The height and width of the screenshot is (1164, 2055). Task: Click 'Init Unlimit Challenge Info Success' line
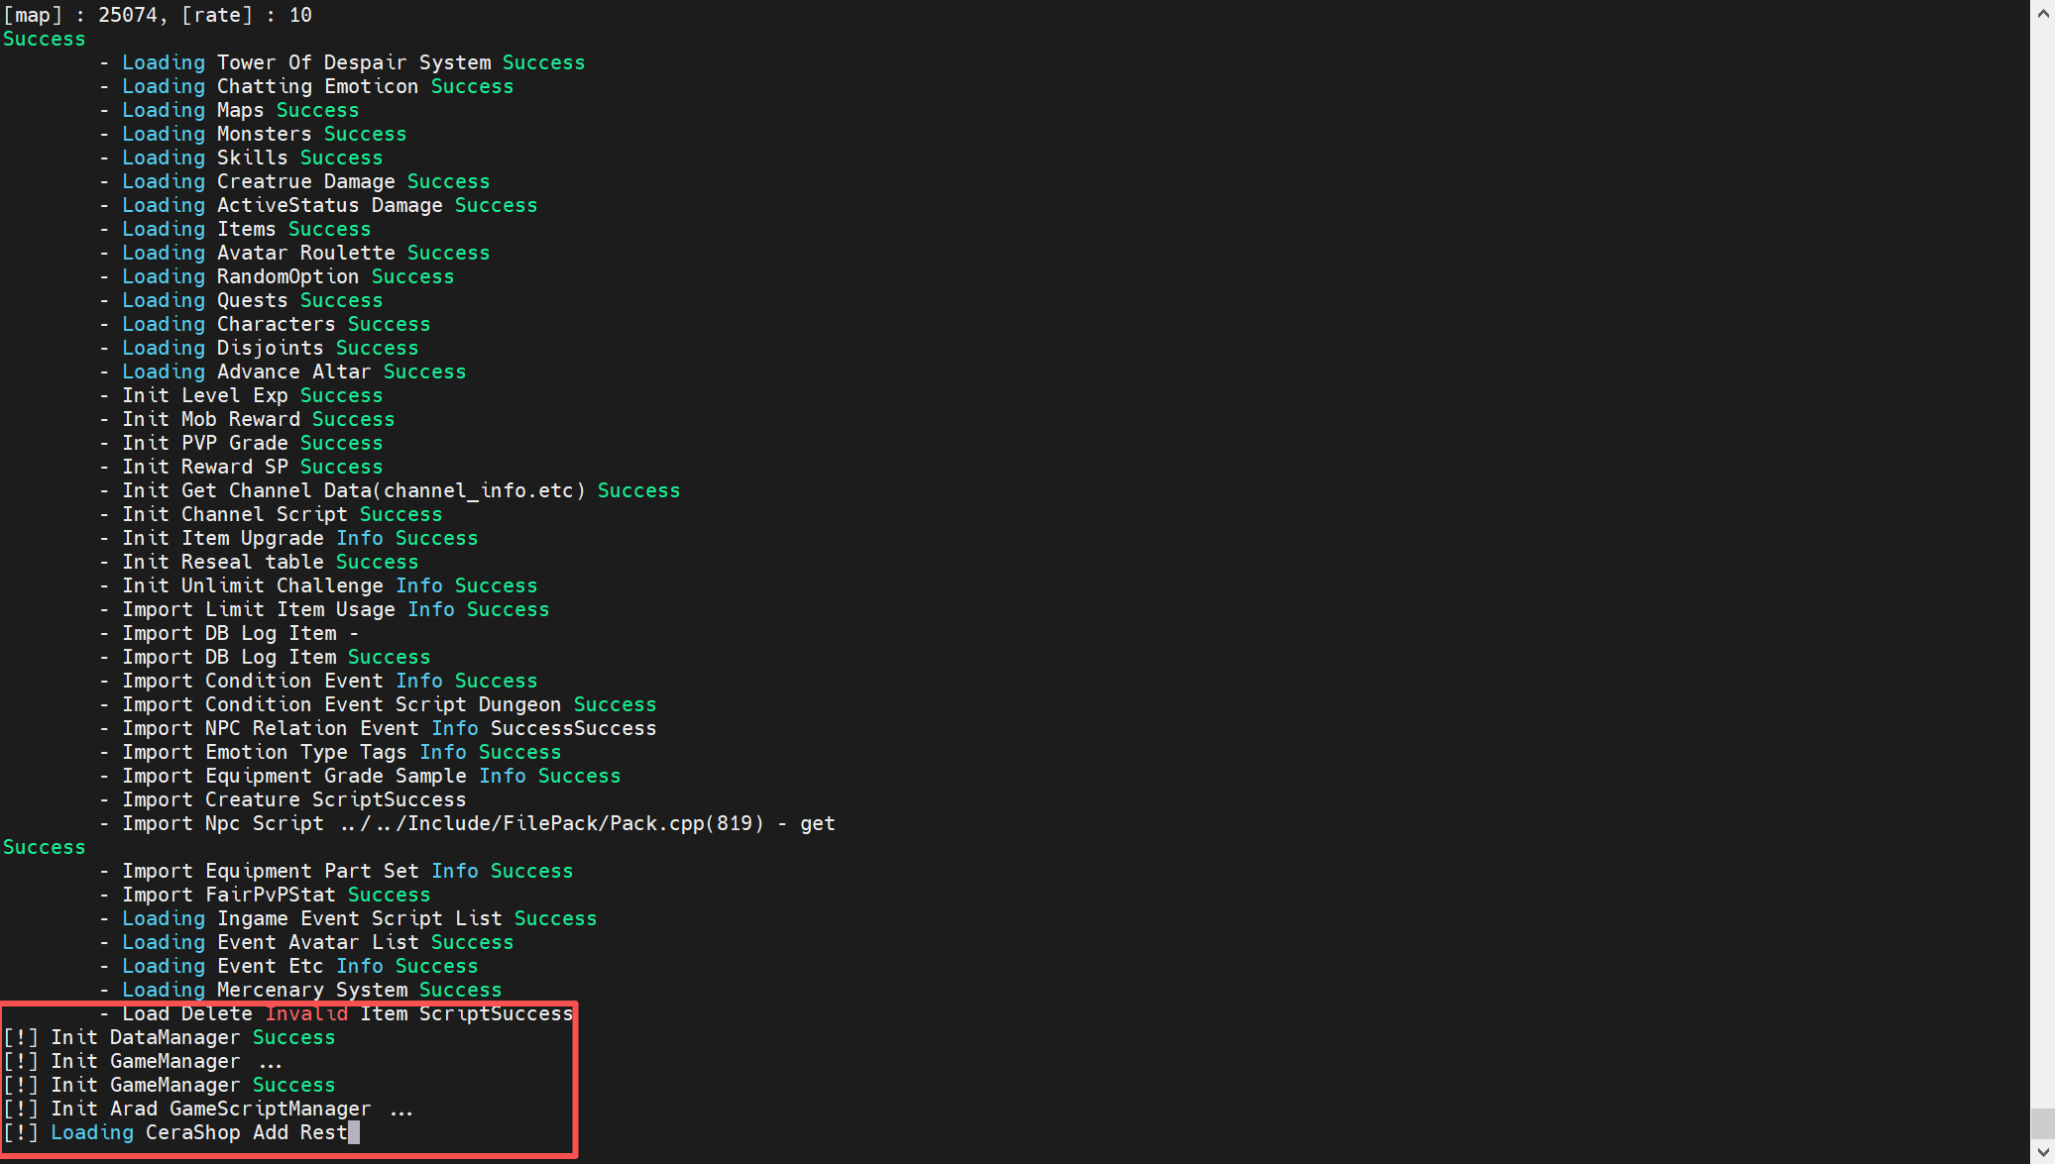pos(318,585)
